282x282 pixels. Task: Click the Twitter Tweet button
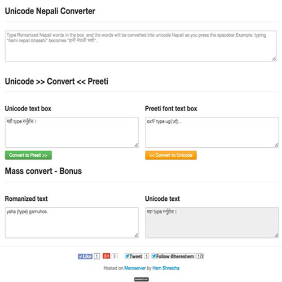(134, 256)
